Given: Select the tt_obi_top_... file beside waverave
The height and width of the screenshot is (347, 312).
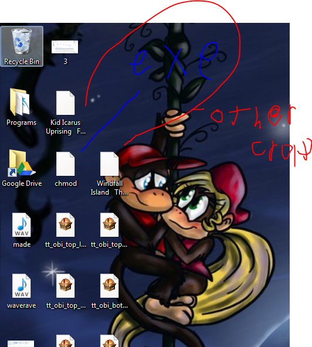Looking at the screenshot, I should click(x=66, y=291).
